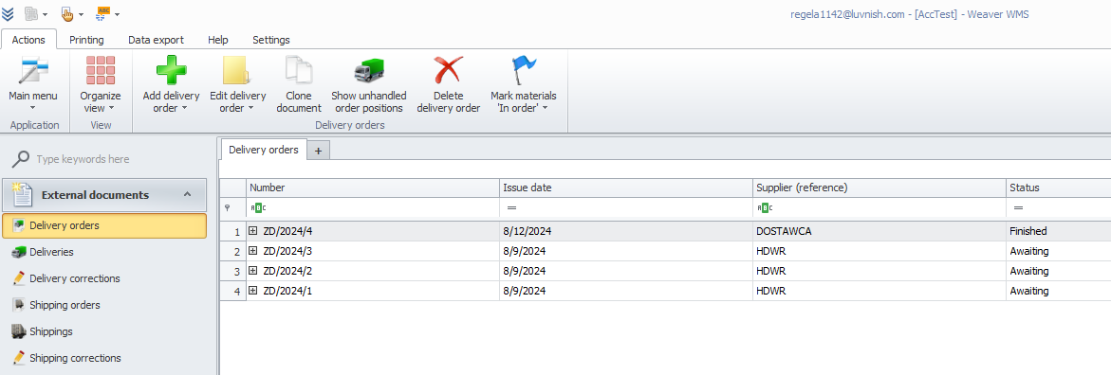The width and height of the screenshot is (1111, 375).
Task: Click the Deliveries truck icon in sidebar
Action: (18, 252)
